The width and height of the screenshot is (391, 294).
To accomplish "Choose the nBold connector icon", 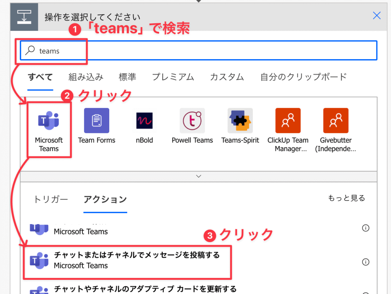I will [x=144, y=121].
